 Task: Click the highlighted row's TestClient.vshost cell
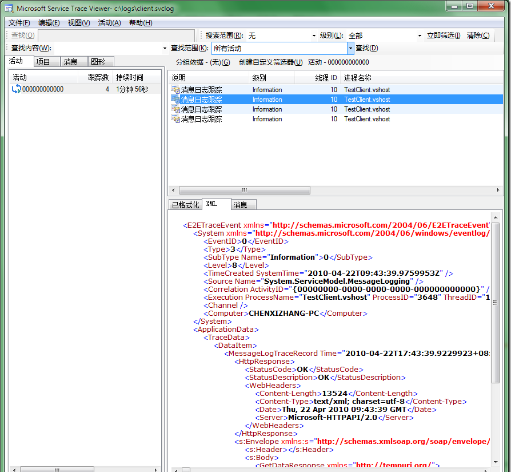(367, 100)
